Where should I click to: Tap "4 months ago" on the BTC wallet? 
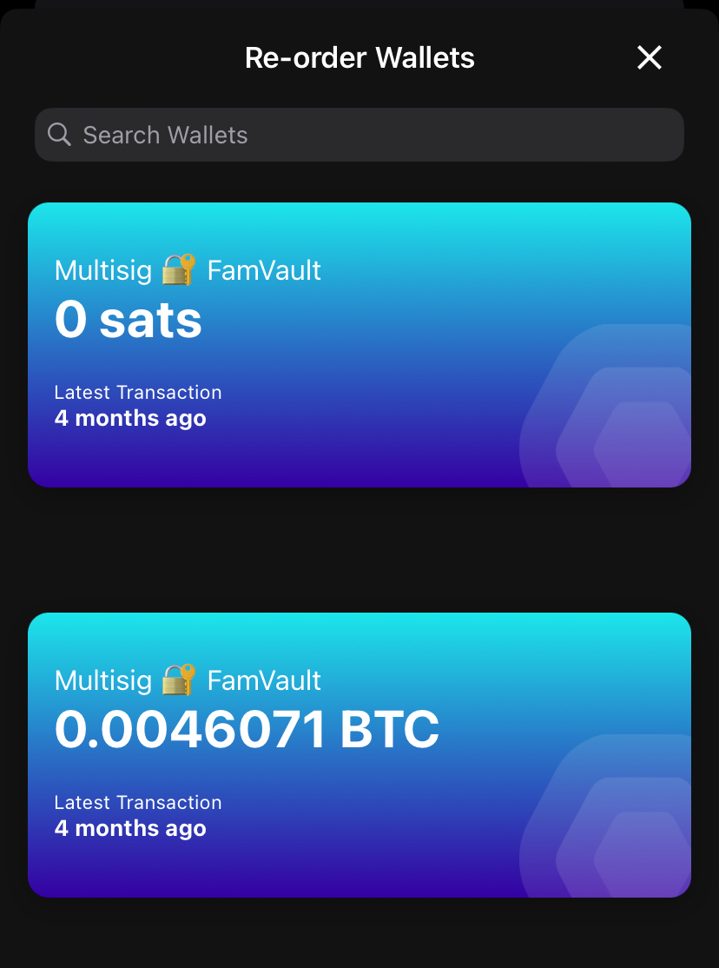pos(130,829)
